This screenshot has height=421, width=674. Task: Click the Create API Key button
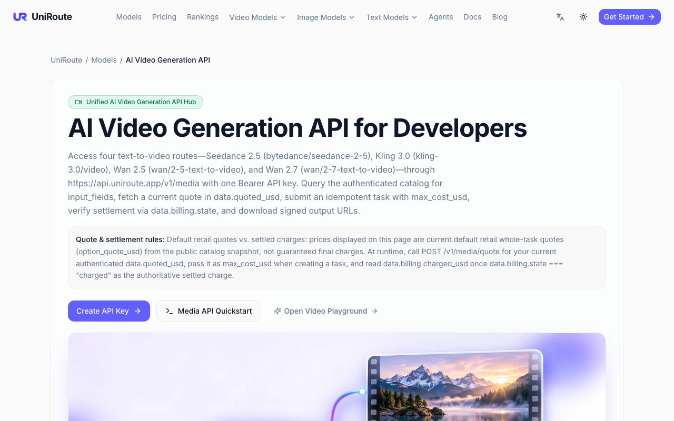(109, 311)
